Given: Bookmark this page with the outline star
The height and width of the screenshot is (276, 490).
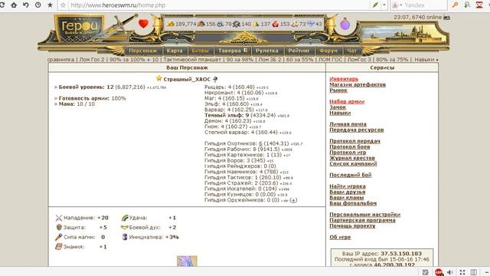Looking at the screenshot, I should (63, 5).
